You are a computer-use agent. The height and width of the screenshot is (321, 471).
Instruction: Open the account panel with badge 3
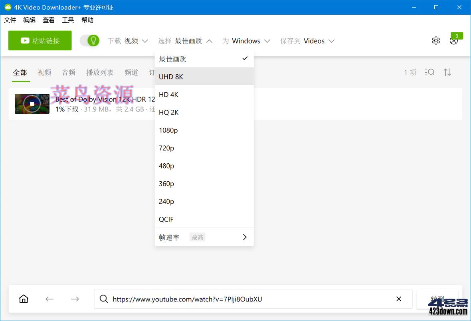click(453, 40)
